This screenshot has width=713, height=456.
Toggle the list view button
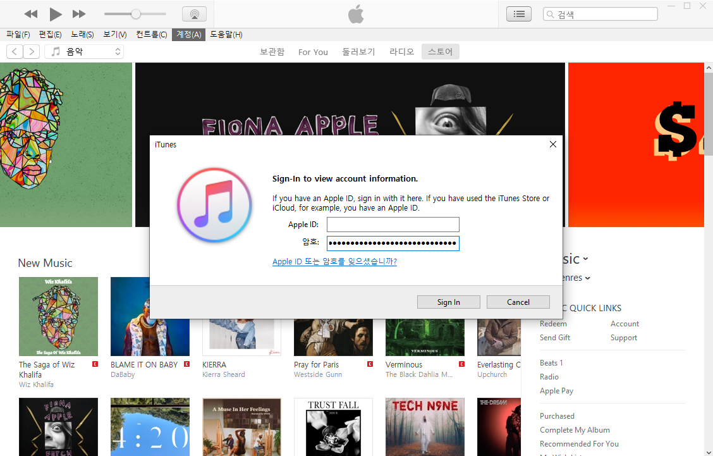point(519,14)
